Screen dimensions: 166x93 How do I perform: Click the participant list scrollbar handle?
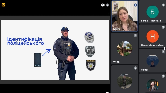(x=164, y=48)
